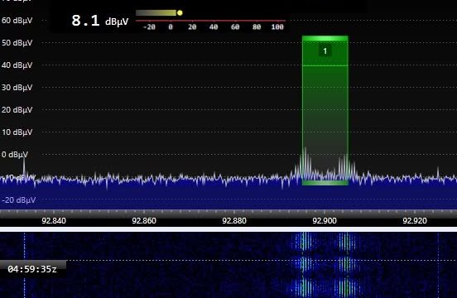457x298 pixels.
Task: Click the 60 dBµV axis label
Action: (x=17, y=21)
